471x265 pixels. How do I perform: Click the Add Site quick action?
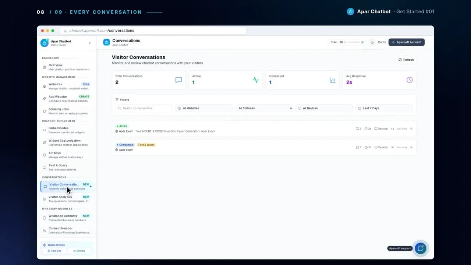coord(54,251)
